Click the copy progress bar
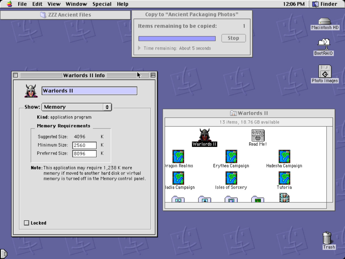 click(x=177, y=39)
